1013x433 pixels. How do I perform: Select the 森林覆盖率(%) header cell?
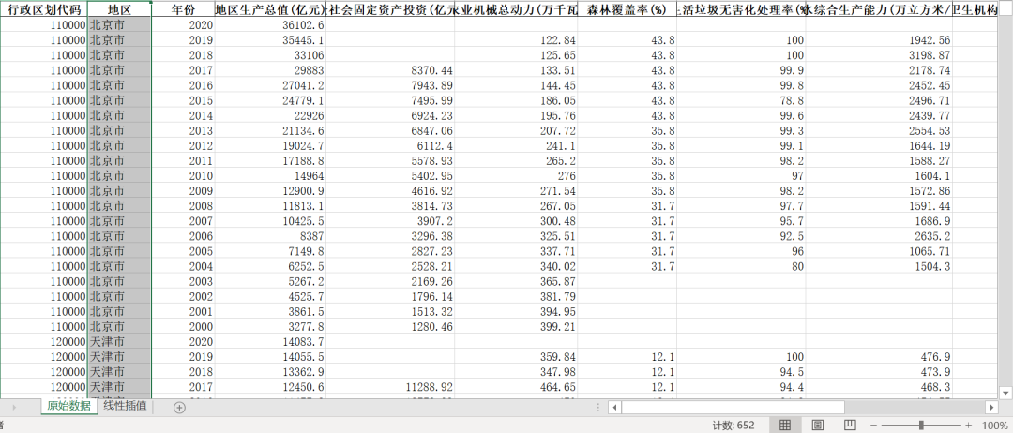(627, 9)
